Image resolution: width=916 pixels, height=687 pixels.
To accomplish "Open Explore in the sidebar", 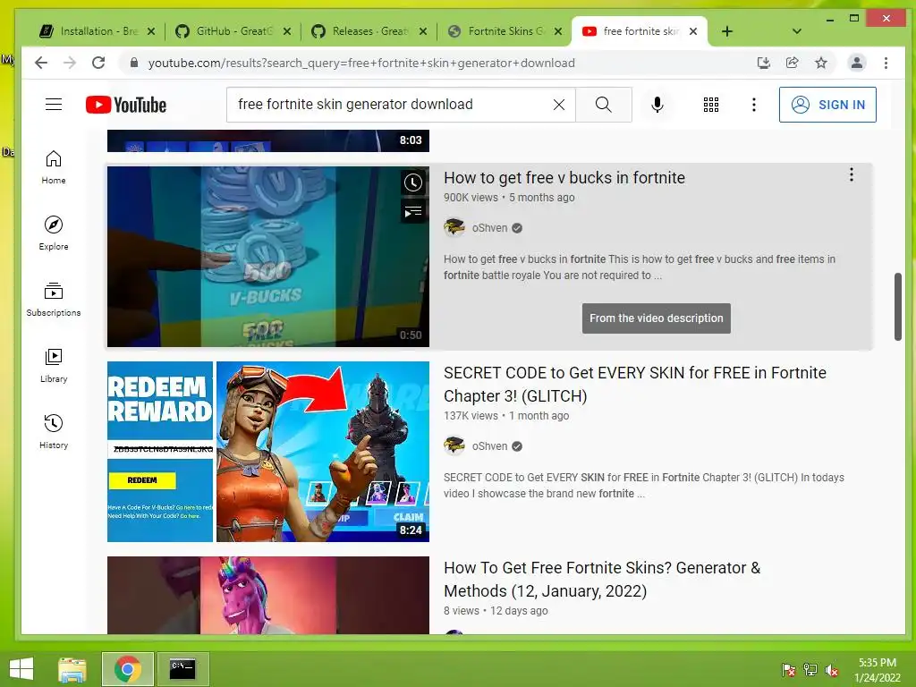I will pyautogui.click(x=54, y=233).
